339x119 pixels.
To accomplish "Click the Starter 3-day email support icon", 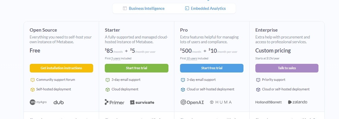I will point(108,80).
